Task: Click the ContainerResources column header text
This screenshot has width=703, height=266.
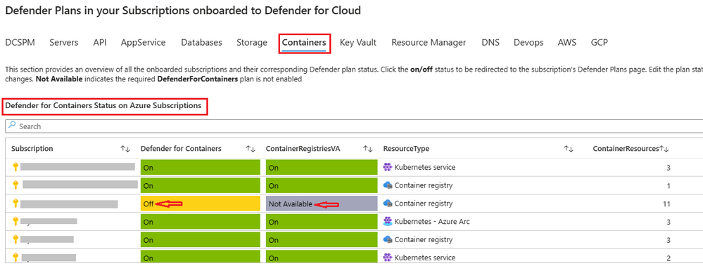Action: [x=626, y=148]
